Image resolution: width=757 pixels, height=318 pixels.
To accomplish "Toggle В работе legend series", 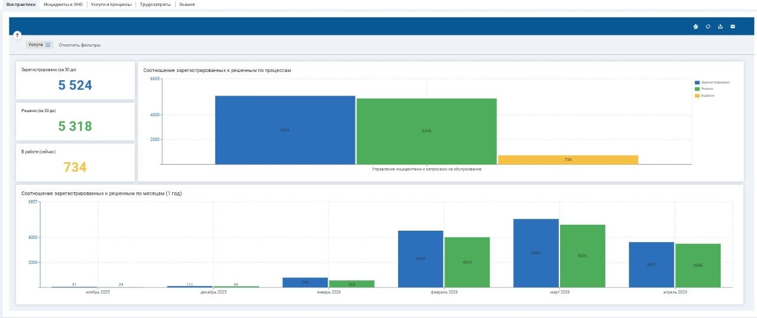I will pyautogui.click(x=705, y=95).
